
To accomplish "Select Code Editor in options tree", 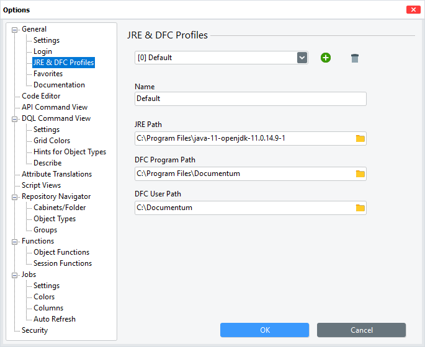I will (x=41, y=96).
